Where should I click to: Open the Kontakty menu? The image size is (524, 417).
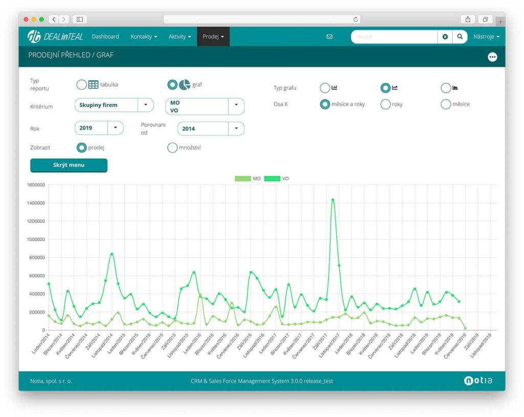[144, 37]
